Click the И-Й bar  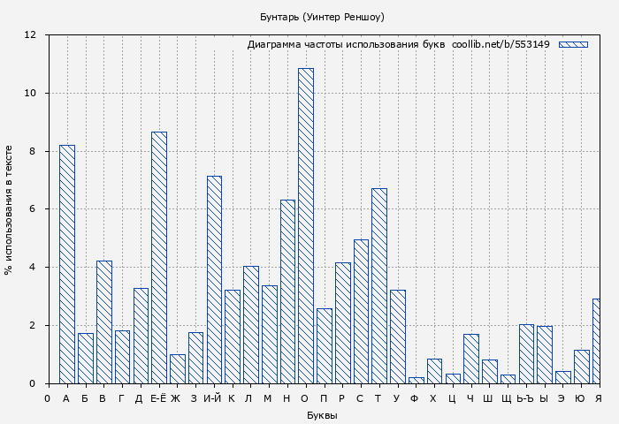[x=214, y=279]
